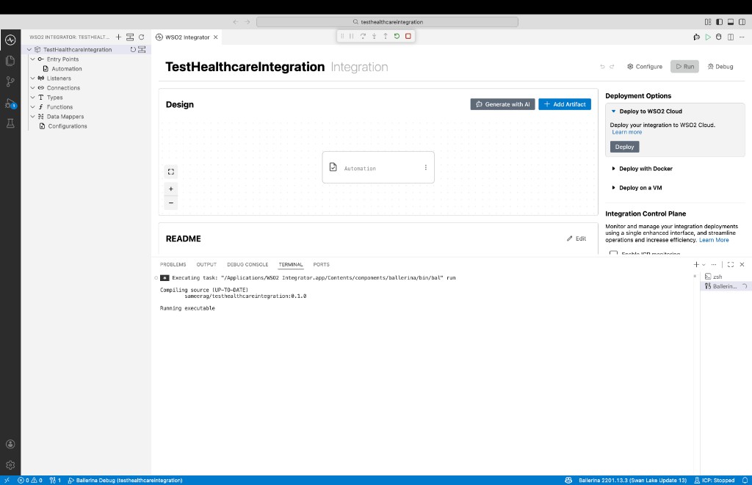Edit the README section
Image resolution: width=752 pixels, height=485 pixels.
576,238
